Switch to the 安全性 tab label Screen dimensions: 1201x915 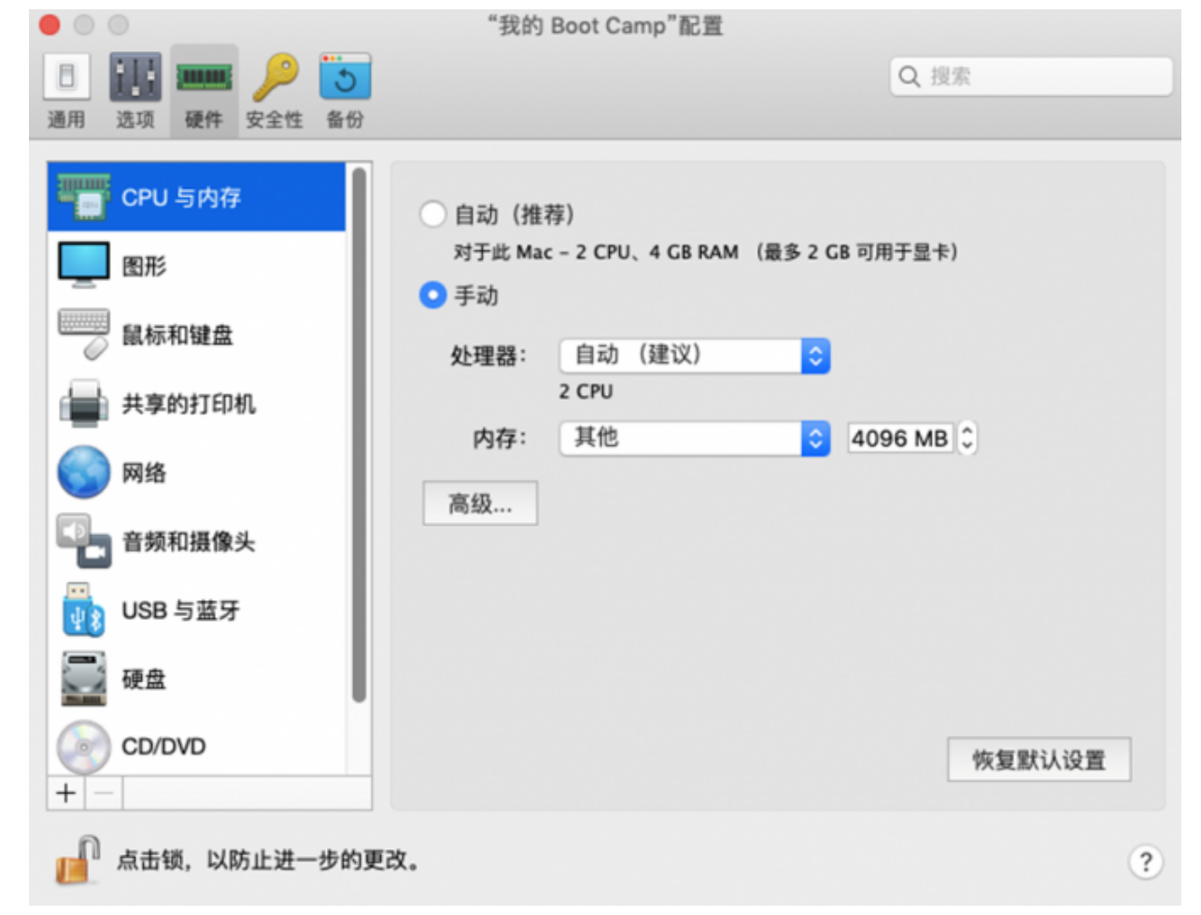pos(275,120)
